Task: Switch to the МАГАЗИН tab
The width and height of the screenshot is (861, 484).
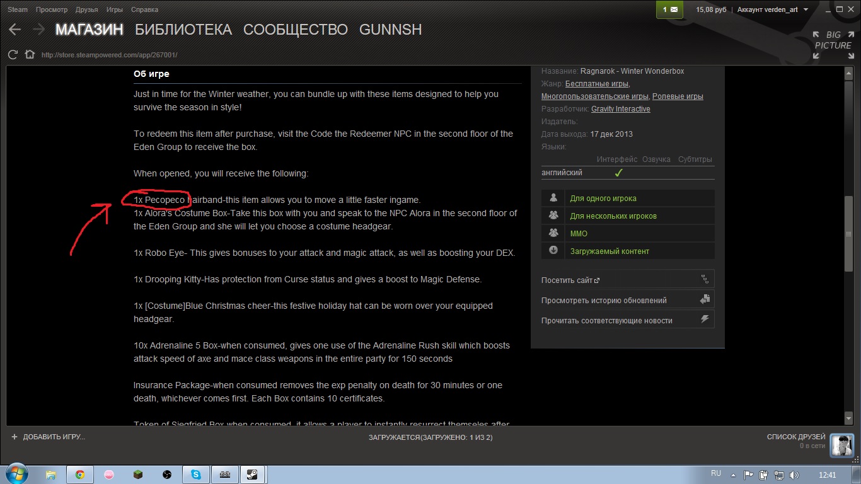Action: [89, 30]
